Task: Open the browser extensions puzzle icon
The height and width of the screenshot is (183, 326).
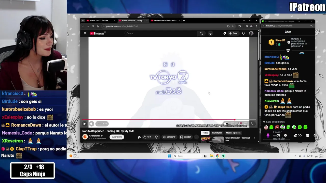Action: pos(239,26)
